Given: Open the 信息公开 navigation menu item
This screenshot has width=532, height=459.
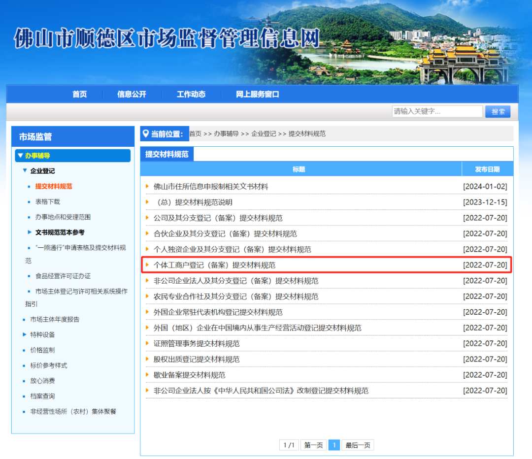Looking at the screenshot, I should [x=132, y=94].
